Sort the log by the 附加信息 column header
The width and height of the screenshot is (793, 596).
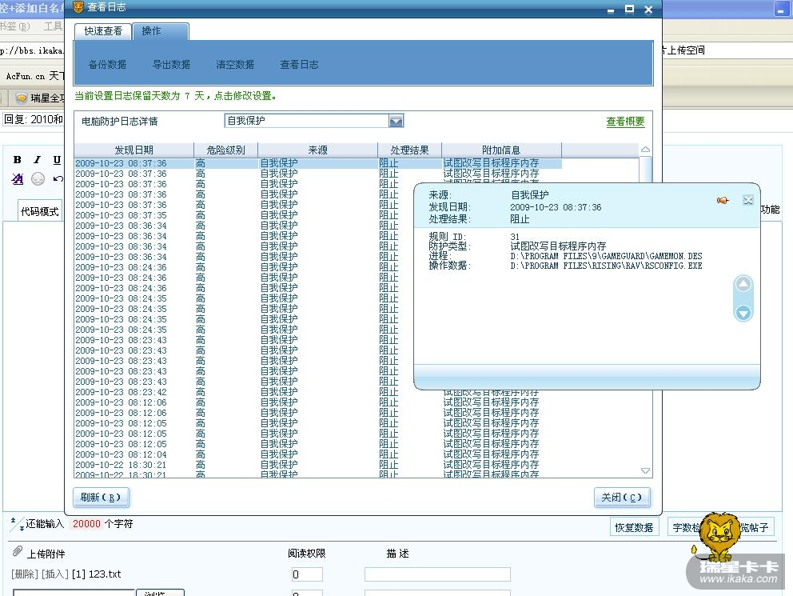(x=501, y=150)
